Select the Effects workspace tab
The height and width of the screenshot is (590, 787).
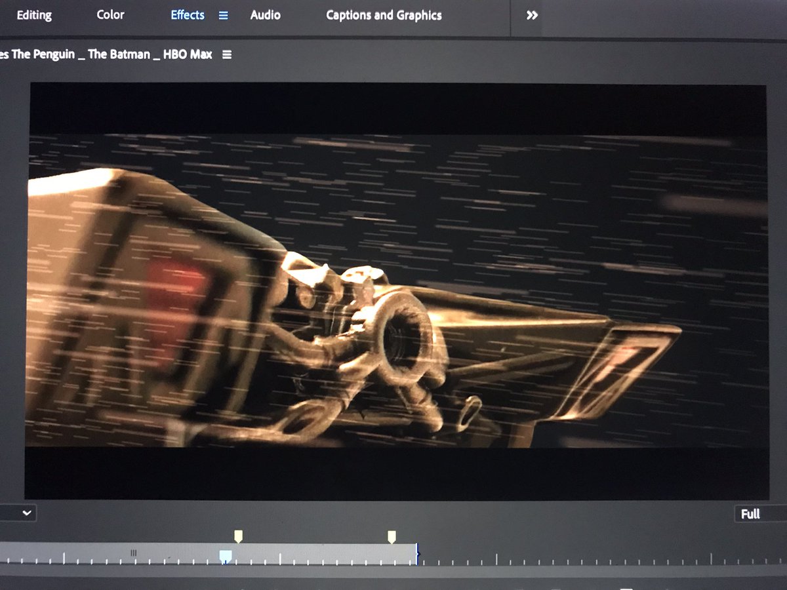click(x=188, y=14)
